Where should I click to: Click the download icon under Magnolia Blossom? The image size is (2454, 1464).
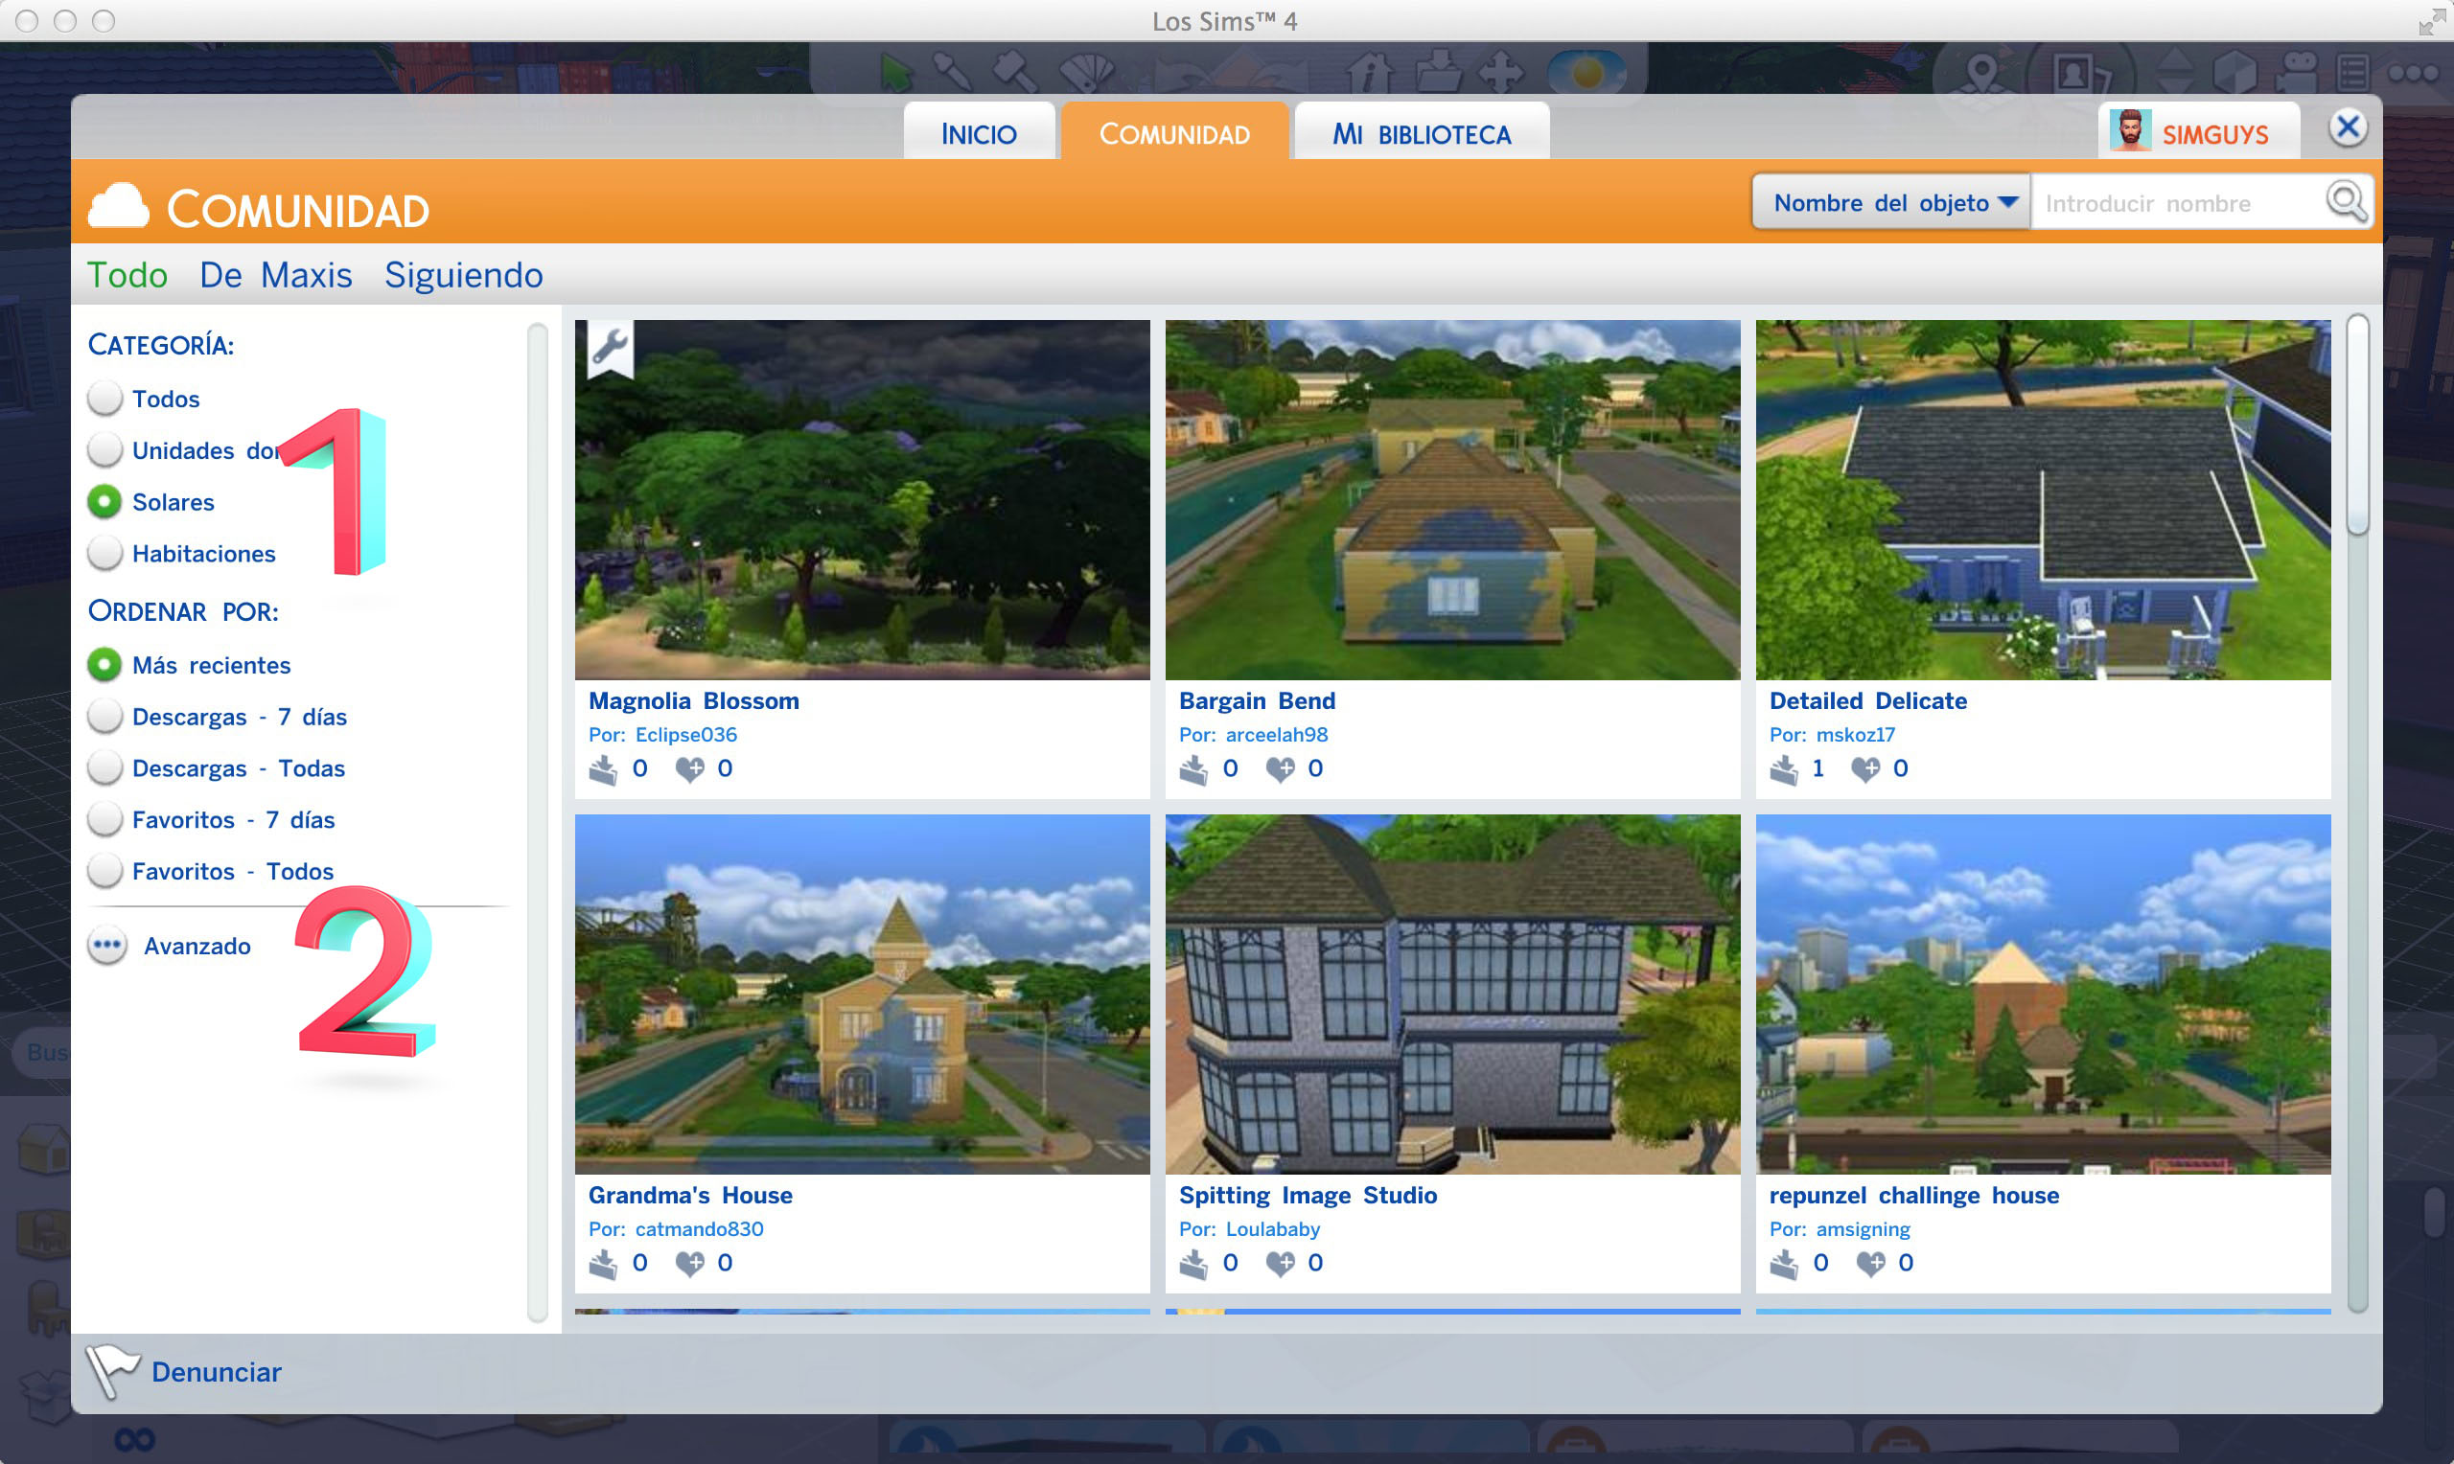click(603, 768)
